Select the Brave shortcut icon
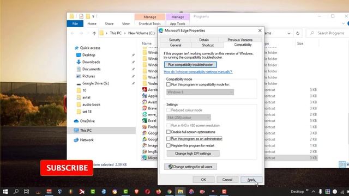The image size is (349, 196). coord(145,108)
